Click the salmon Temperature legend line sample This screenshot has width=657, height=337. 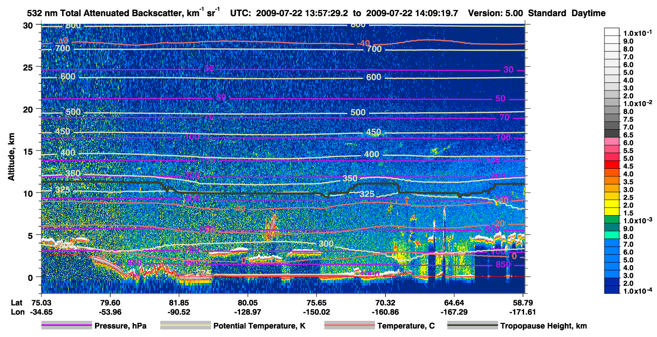349,326
